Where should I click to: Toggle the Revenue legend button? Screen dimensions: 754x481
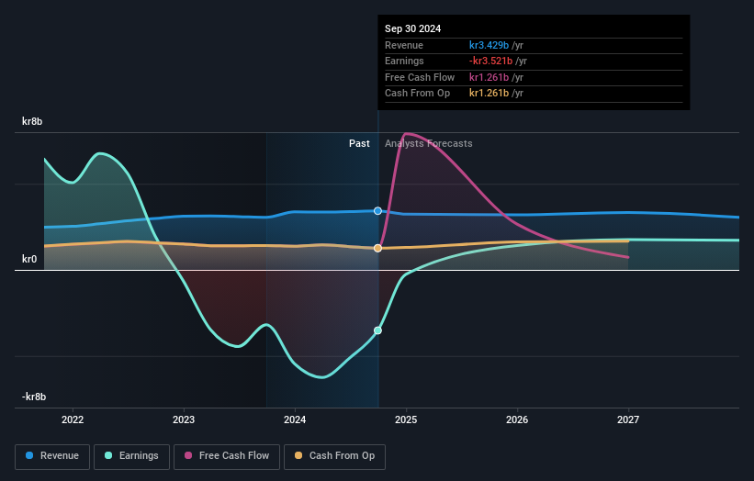[x=52, y=456]
